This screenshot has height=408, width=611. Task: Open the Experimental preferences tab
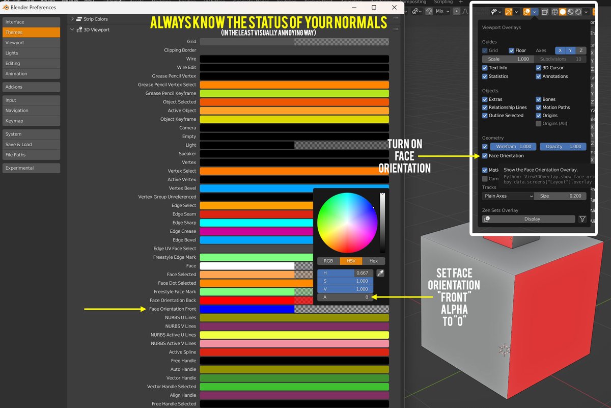(31, 168)
